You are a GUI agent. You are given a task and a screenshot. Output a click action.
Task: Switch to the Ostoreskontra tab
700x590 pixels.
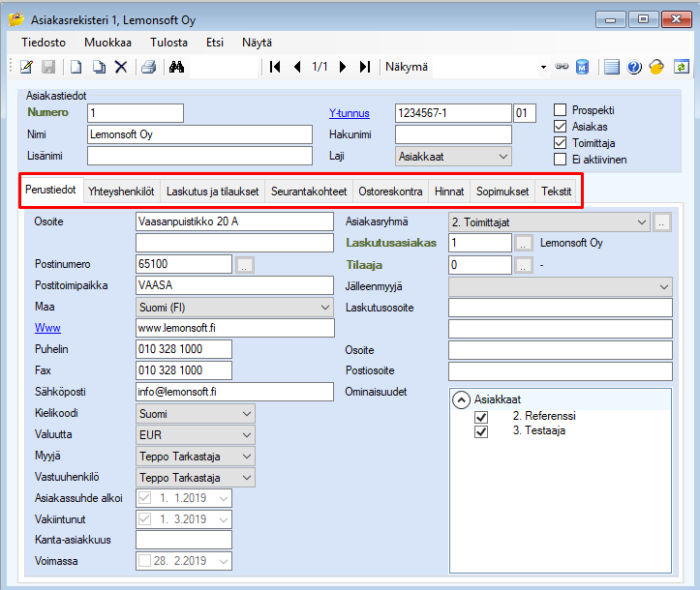point(390,192)
